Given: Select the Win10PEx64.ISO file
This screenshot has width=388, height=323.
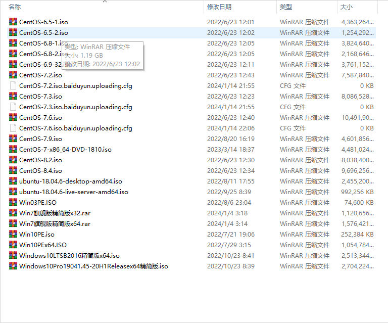Looking at the screenshot, I should (42, 245).
